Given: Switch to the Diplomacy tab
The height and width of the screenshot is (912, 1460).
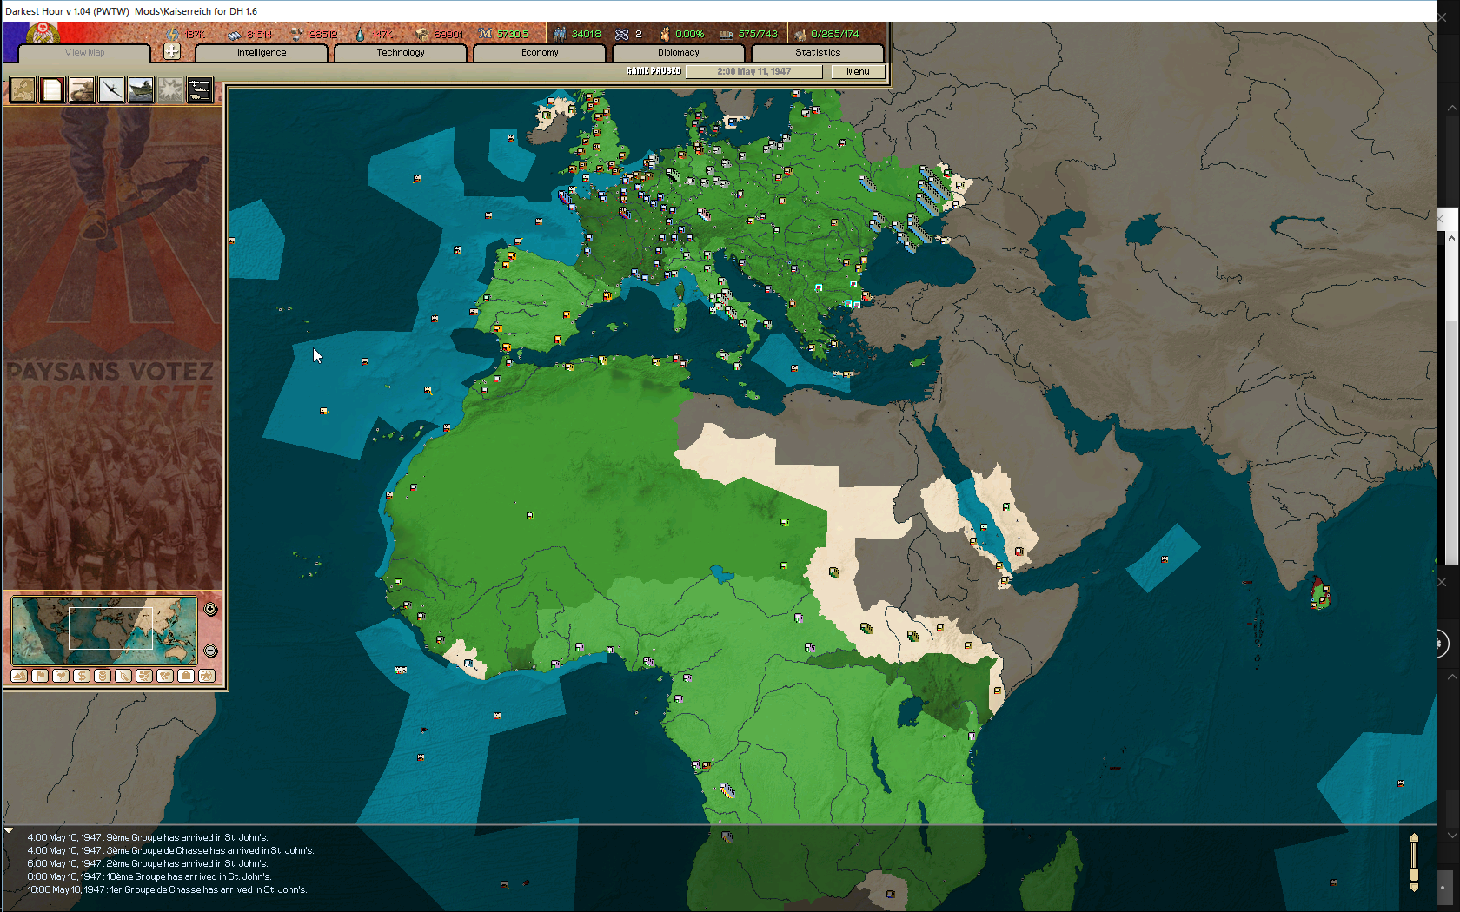Looking at the screenshot, I should pos(678,53).
